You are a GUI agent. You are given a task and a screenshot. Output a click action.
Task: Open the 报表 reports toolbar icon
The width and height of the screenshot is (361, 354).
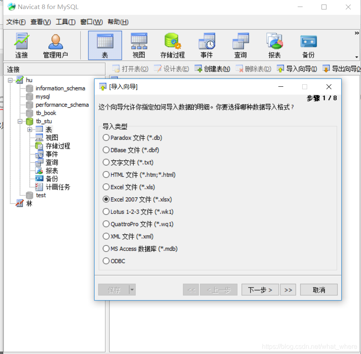274,46
